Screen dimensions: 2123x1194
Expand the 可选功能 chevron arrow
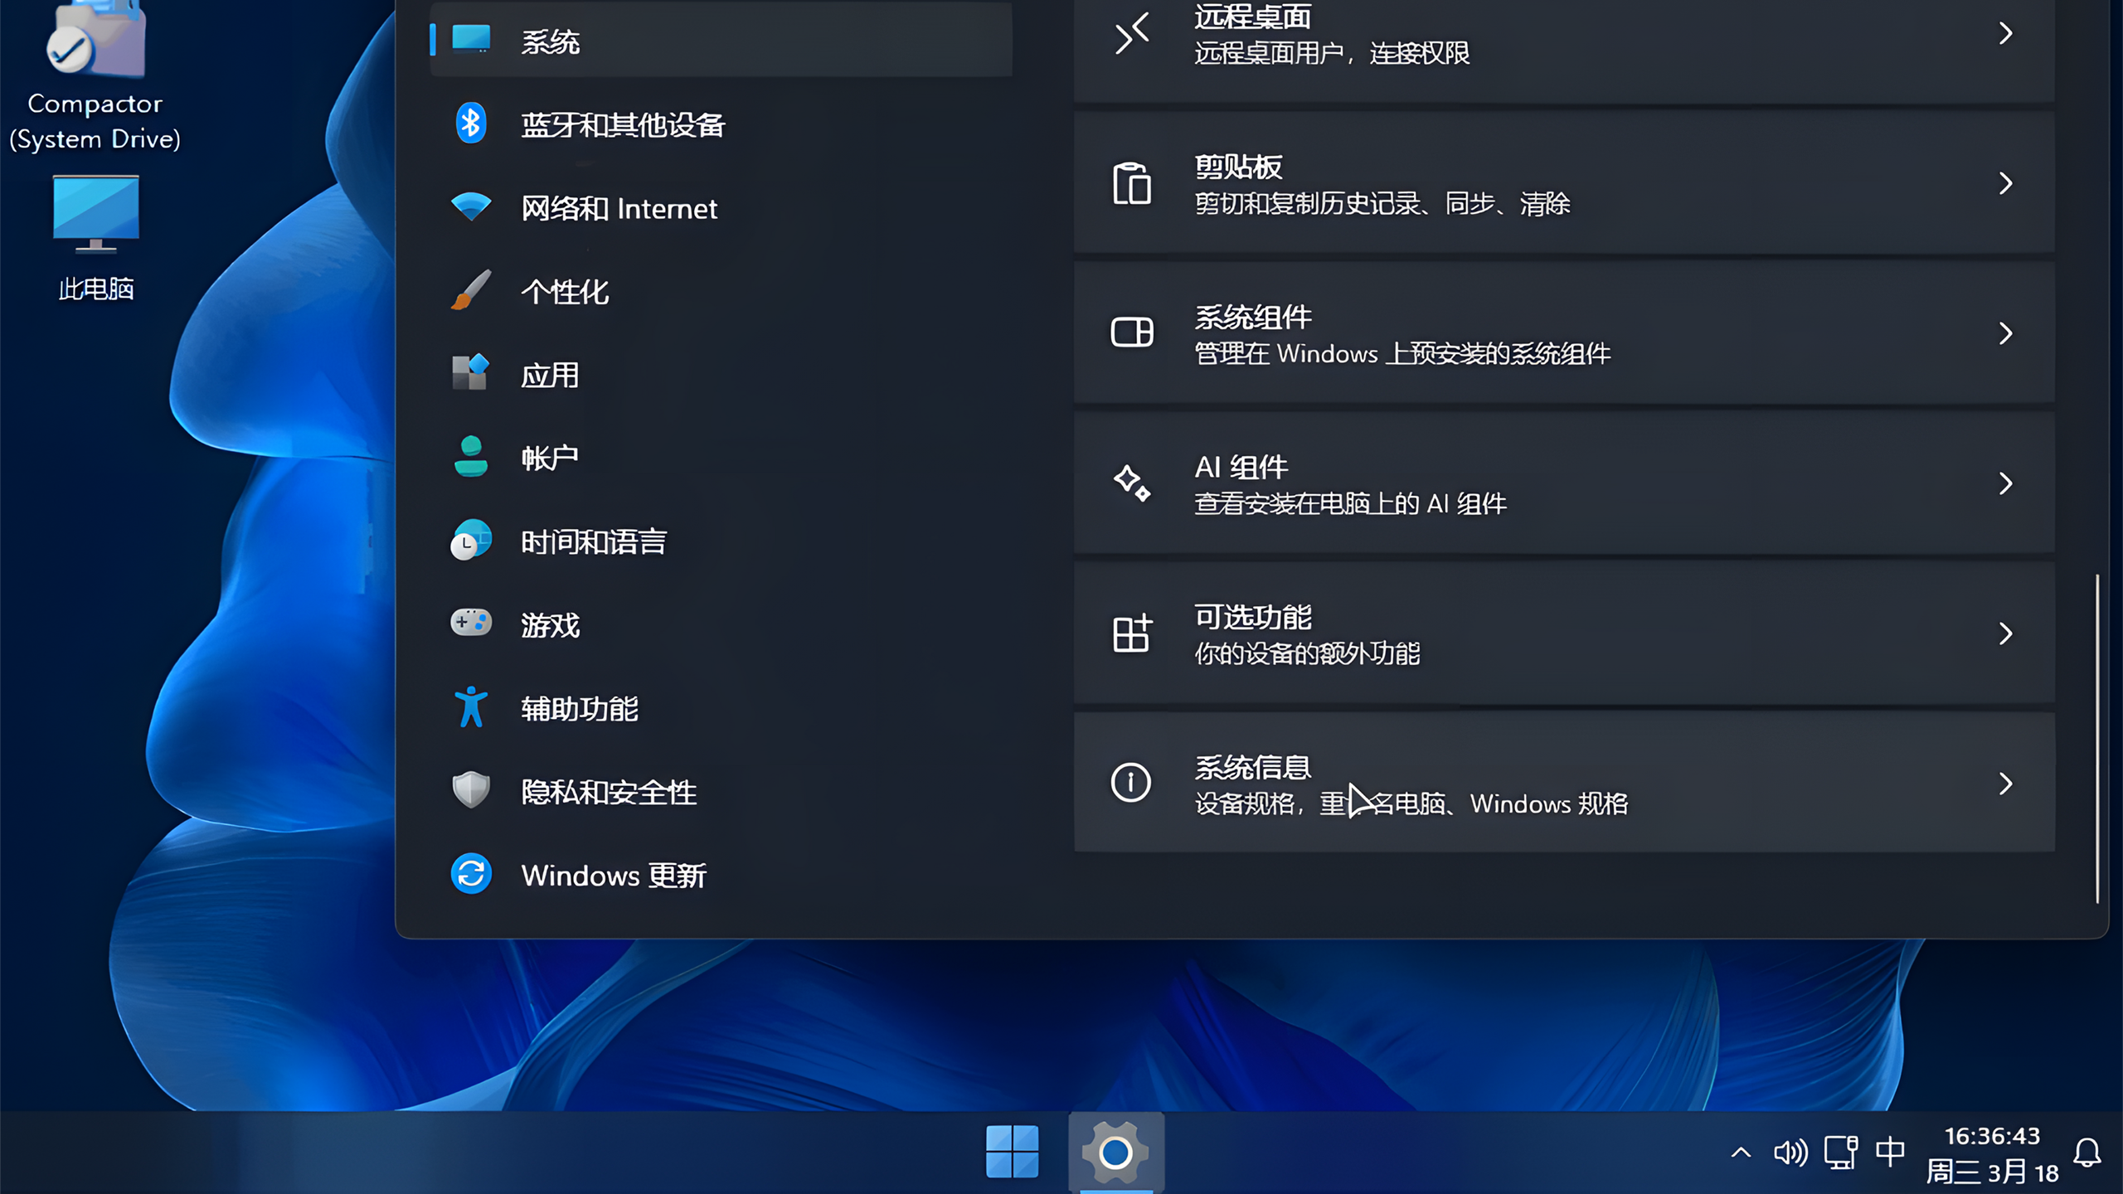[x=2005, y=633]
